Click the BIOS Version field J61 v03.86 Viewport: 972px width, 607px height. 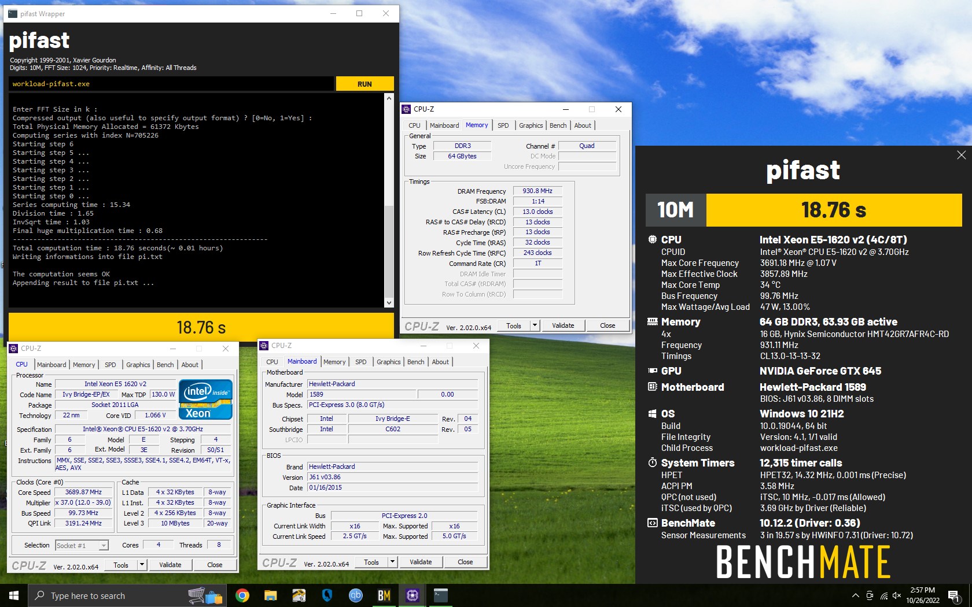tap(392, 477)
